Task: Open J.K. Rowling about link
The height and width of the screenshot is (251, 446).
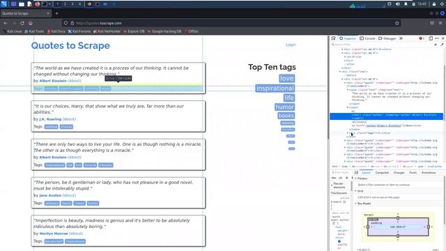Action: tap(69, 119)
